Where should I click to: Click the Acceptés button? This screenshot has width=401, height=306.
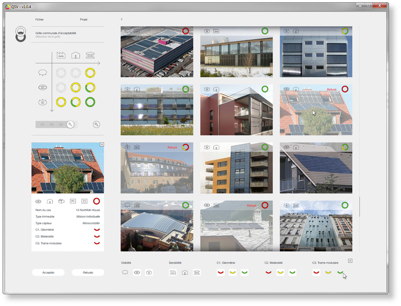[48, 273]
